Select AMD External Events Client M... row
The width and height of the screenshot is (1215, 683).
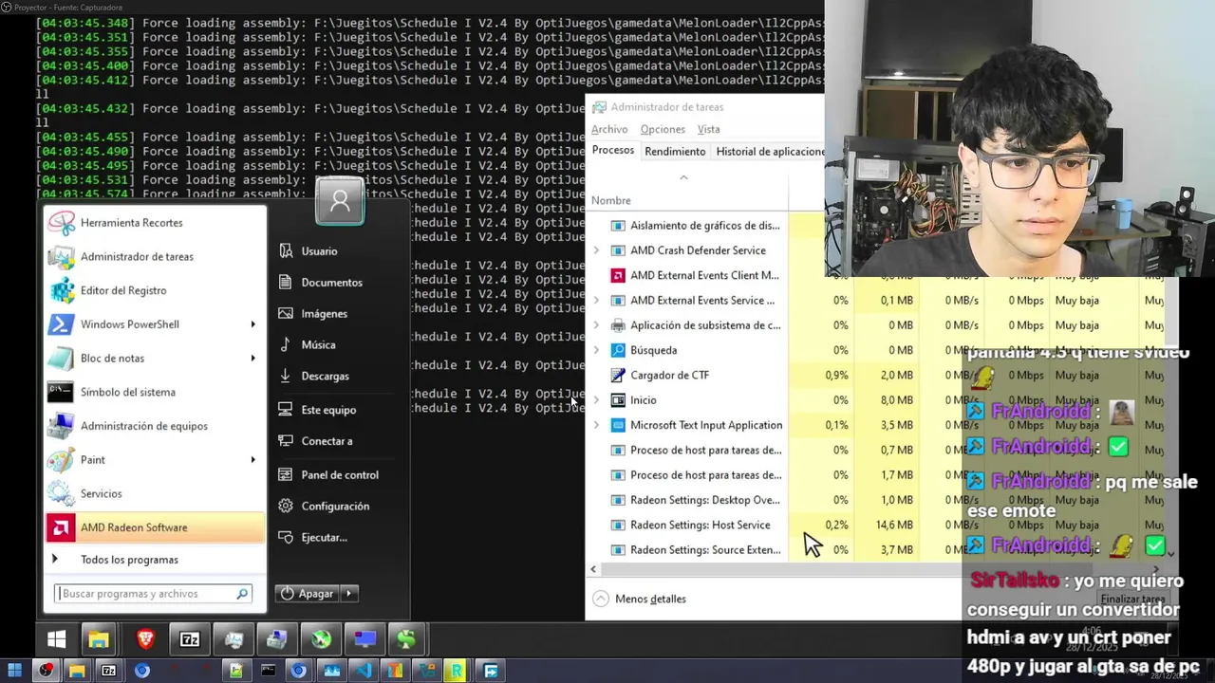706,276
